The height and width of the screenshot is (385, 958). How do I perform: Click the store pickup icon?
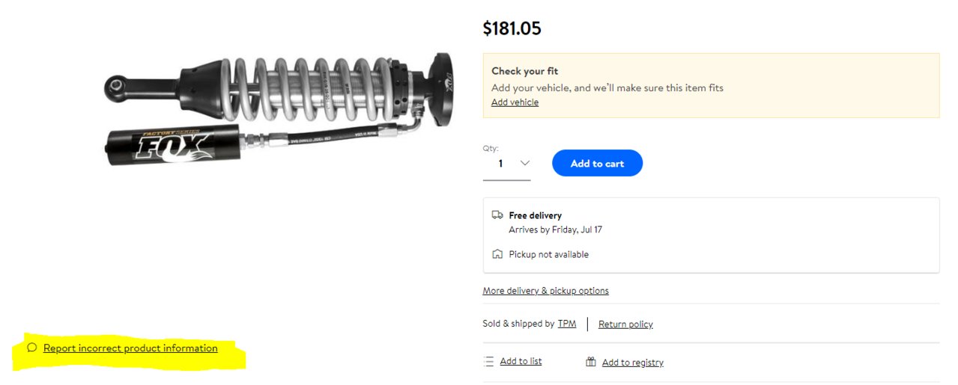(x=497, y=255)
